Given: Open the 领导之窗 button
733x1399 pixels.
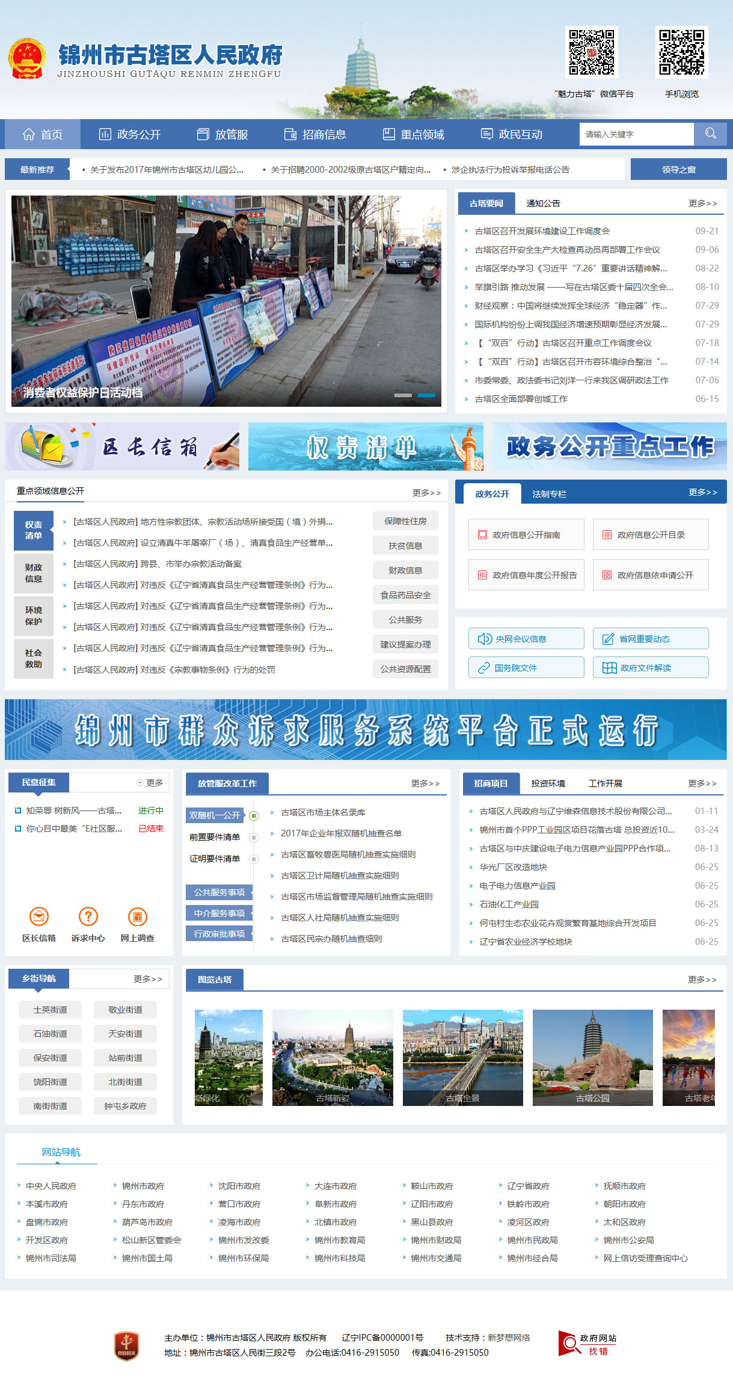Looking at the screenshot, I should pyautogui.click(x=678, y=170).
